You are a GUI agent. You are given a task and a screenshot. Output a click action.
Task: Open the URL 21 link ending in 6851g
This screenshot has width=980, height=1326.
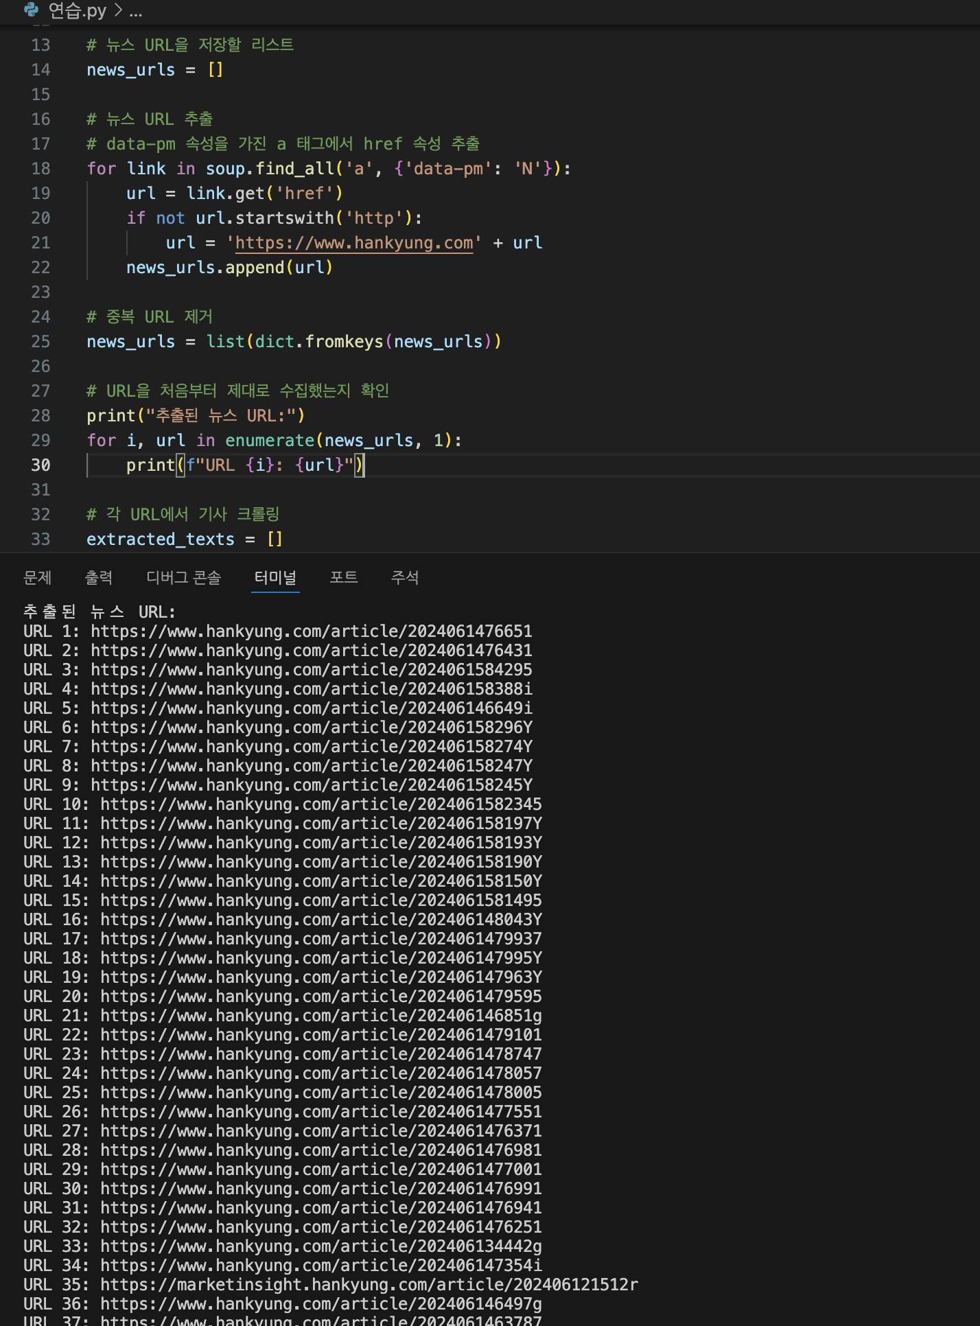click(x=320, y=1016)
